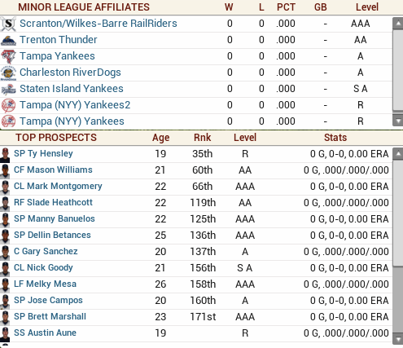The image size is (403, 348).
Task: View SP Ty Hensley's player profile
Action: pos(43,154)
